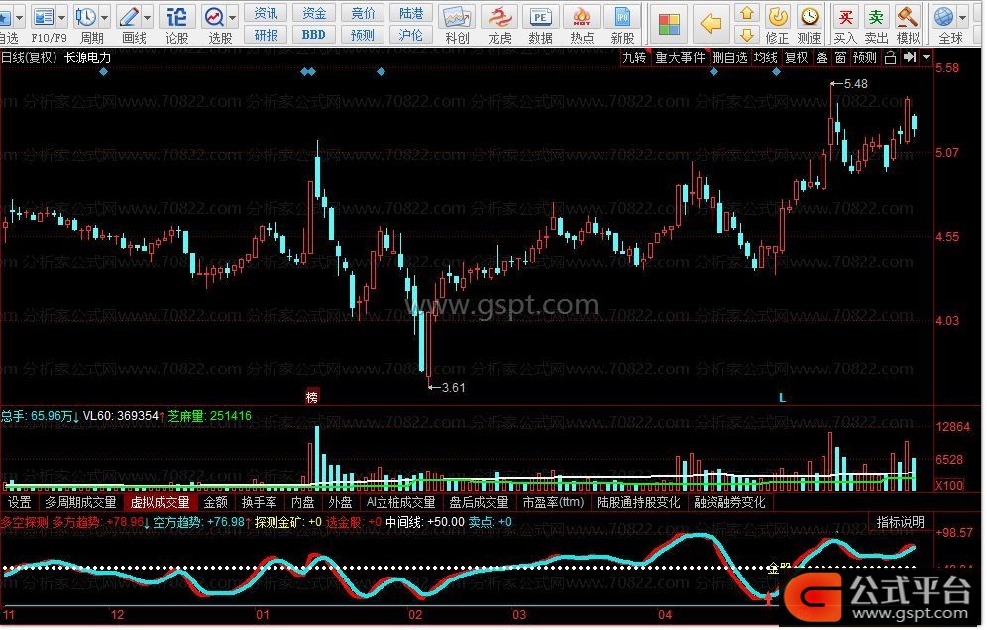The width and height of the screenshot is (987, 630).
Task: Open the 论股 discussion icon
Action: click(x=176, y=17)
